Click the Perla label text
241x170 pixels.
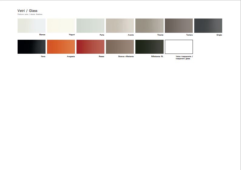pyautogui.click(x=102, y=35)
